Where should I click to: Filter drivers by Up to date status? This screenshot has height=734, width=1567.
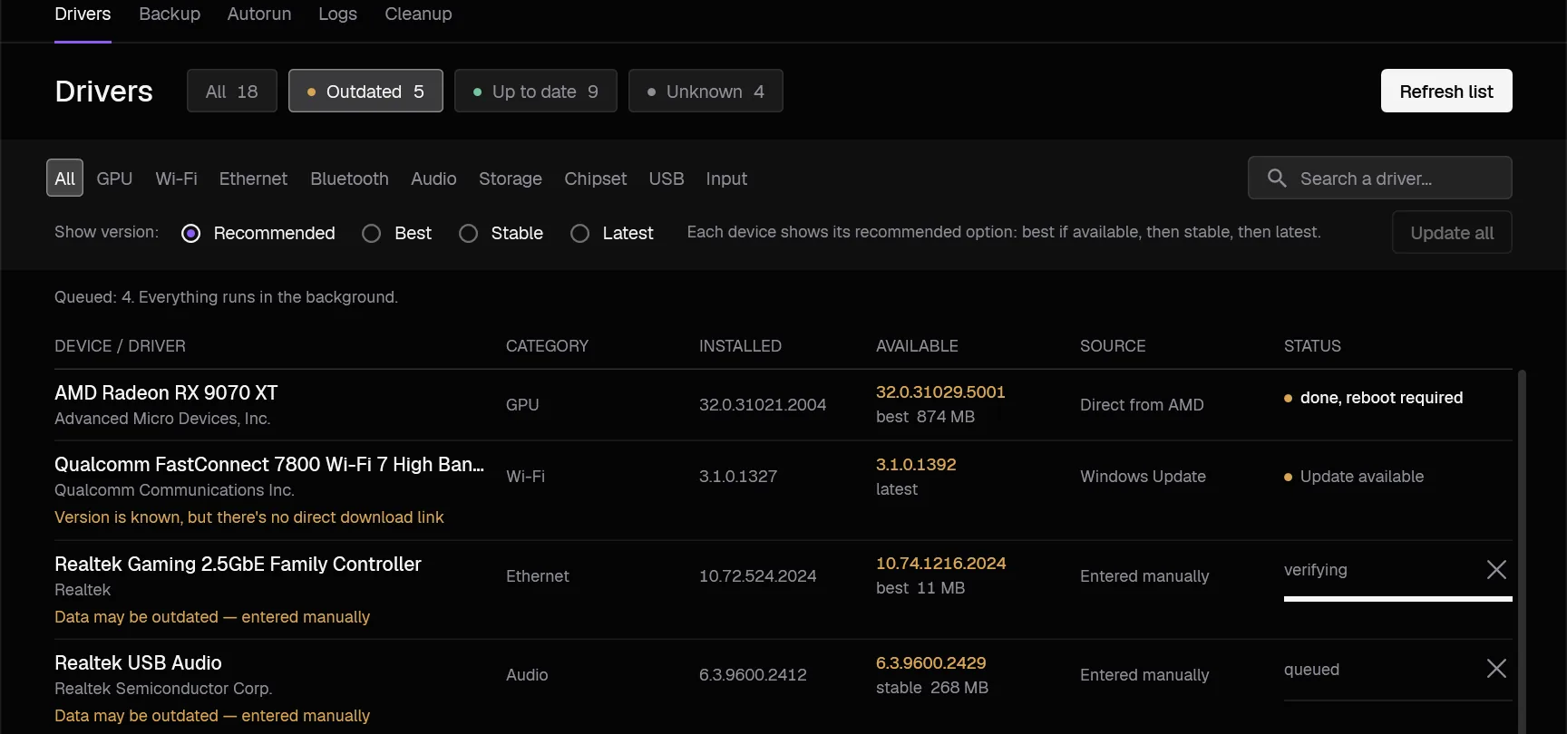(x=536, y=91)
